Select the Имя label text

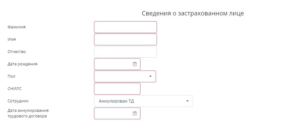[x=11, y=39]
